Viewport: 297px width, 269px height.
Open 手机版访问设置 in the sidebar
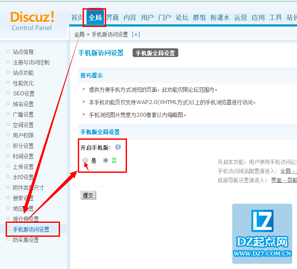pos(31,229)
